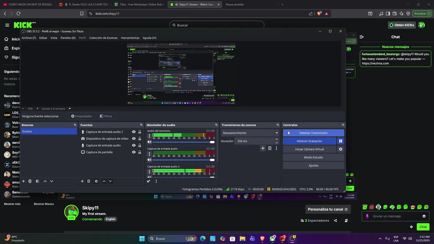Increase transition duration with up arrow
The width and height of the screenshot is (434, 244).
tap(277, 139)
